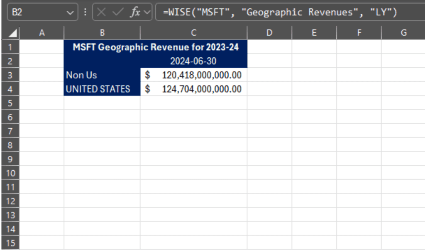Viewport: 425px width, 250px height.
Task: Select row 15 header
Action: (10, 243)
